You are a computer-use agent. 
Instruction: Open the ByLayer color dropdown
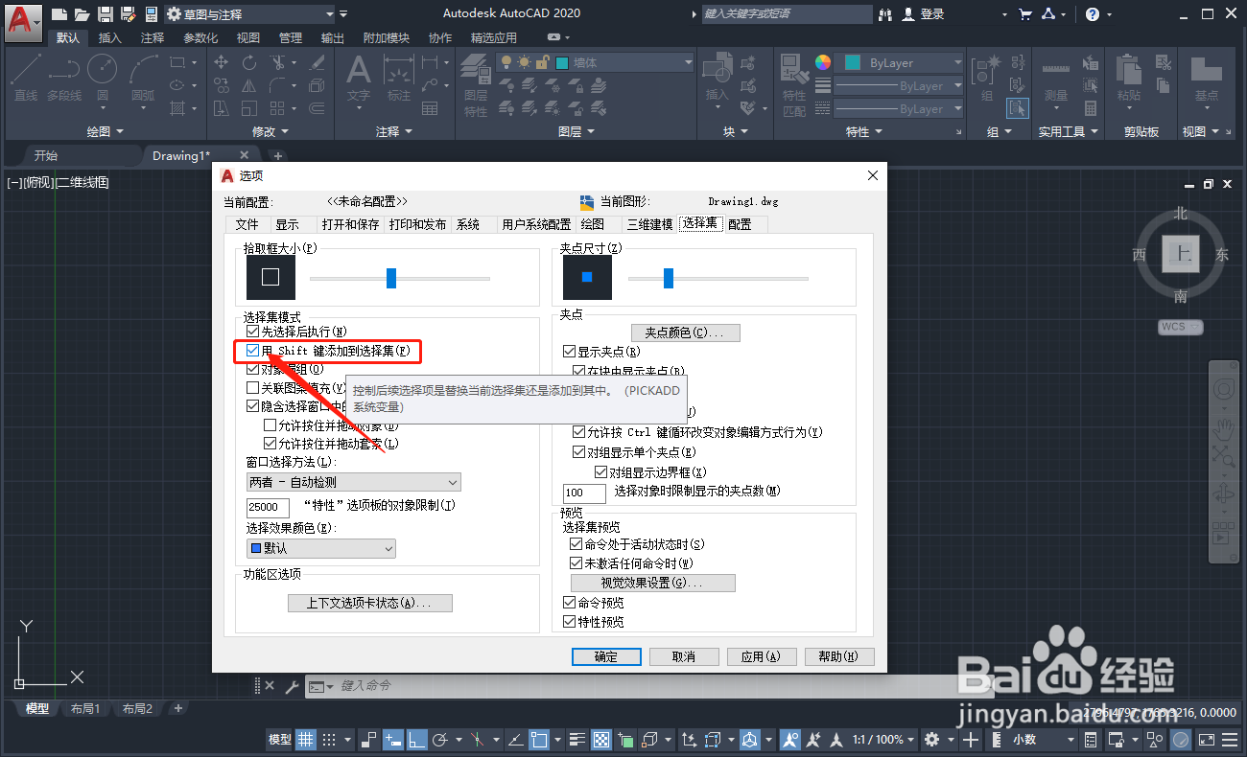(898, 62)
